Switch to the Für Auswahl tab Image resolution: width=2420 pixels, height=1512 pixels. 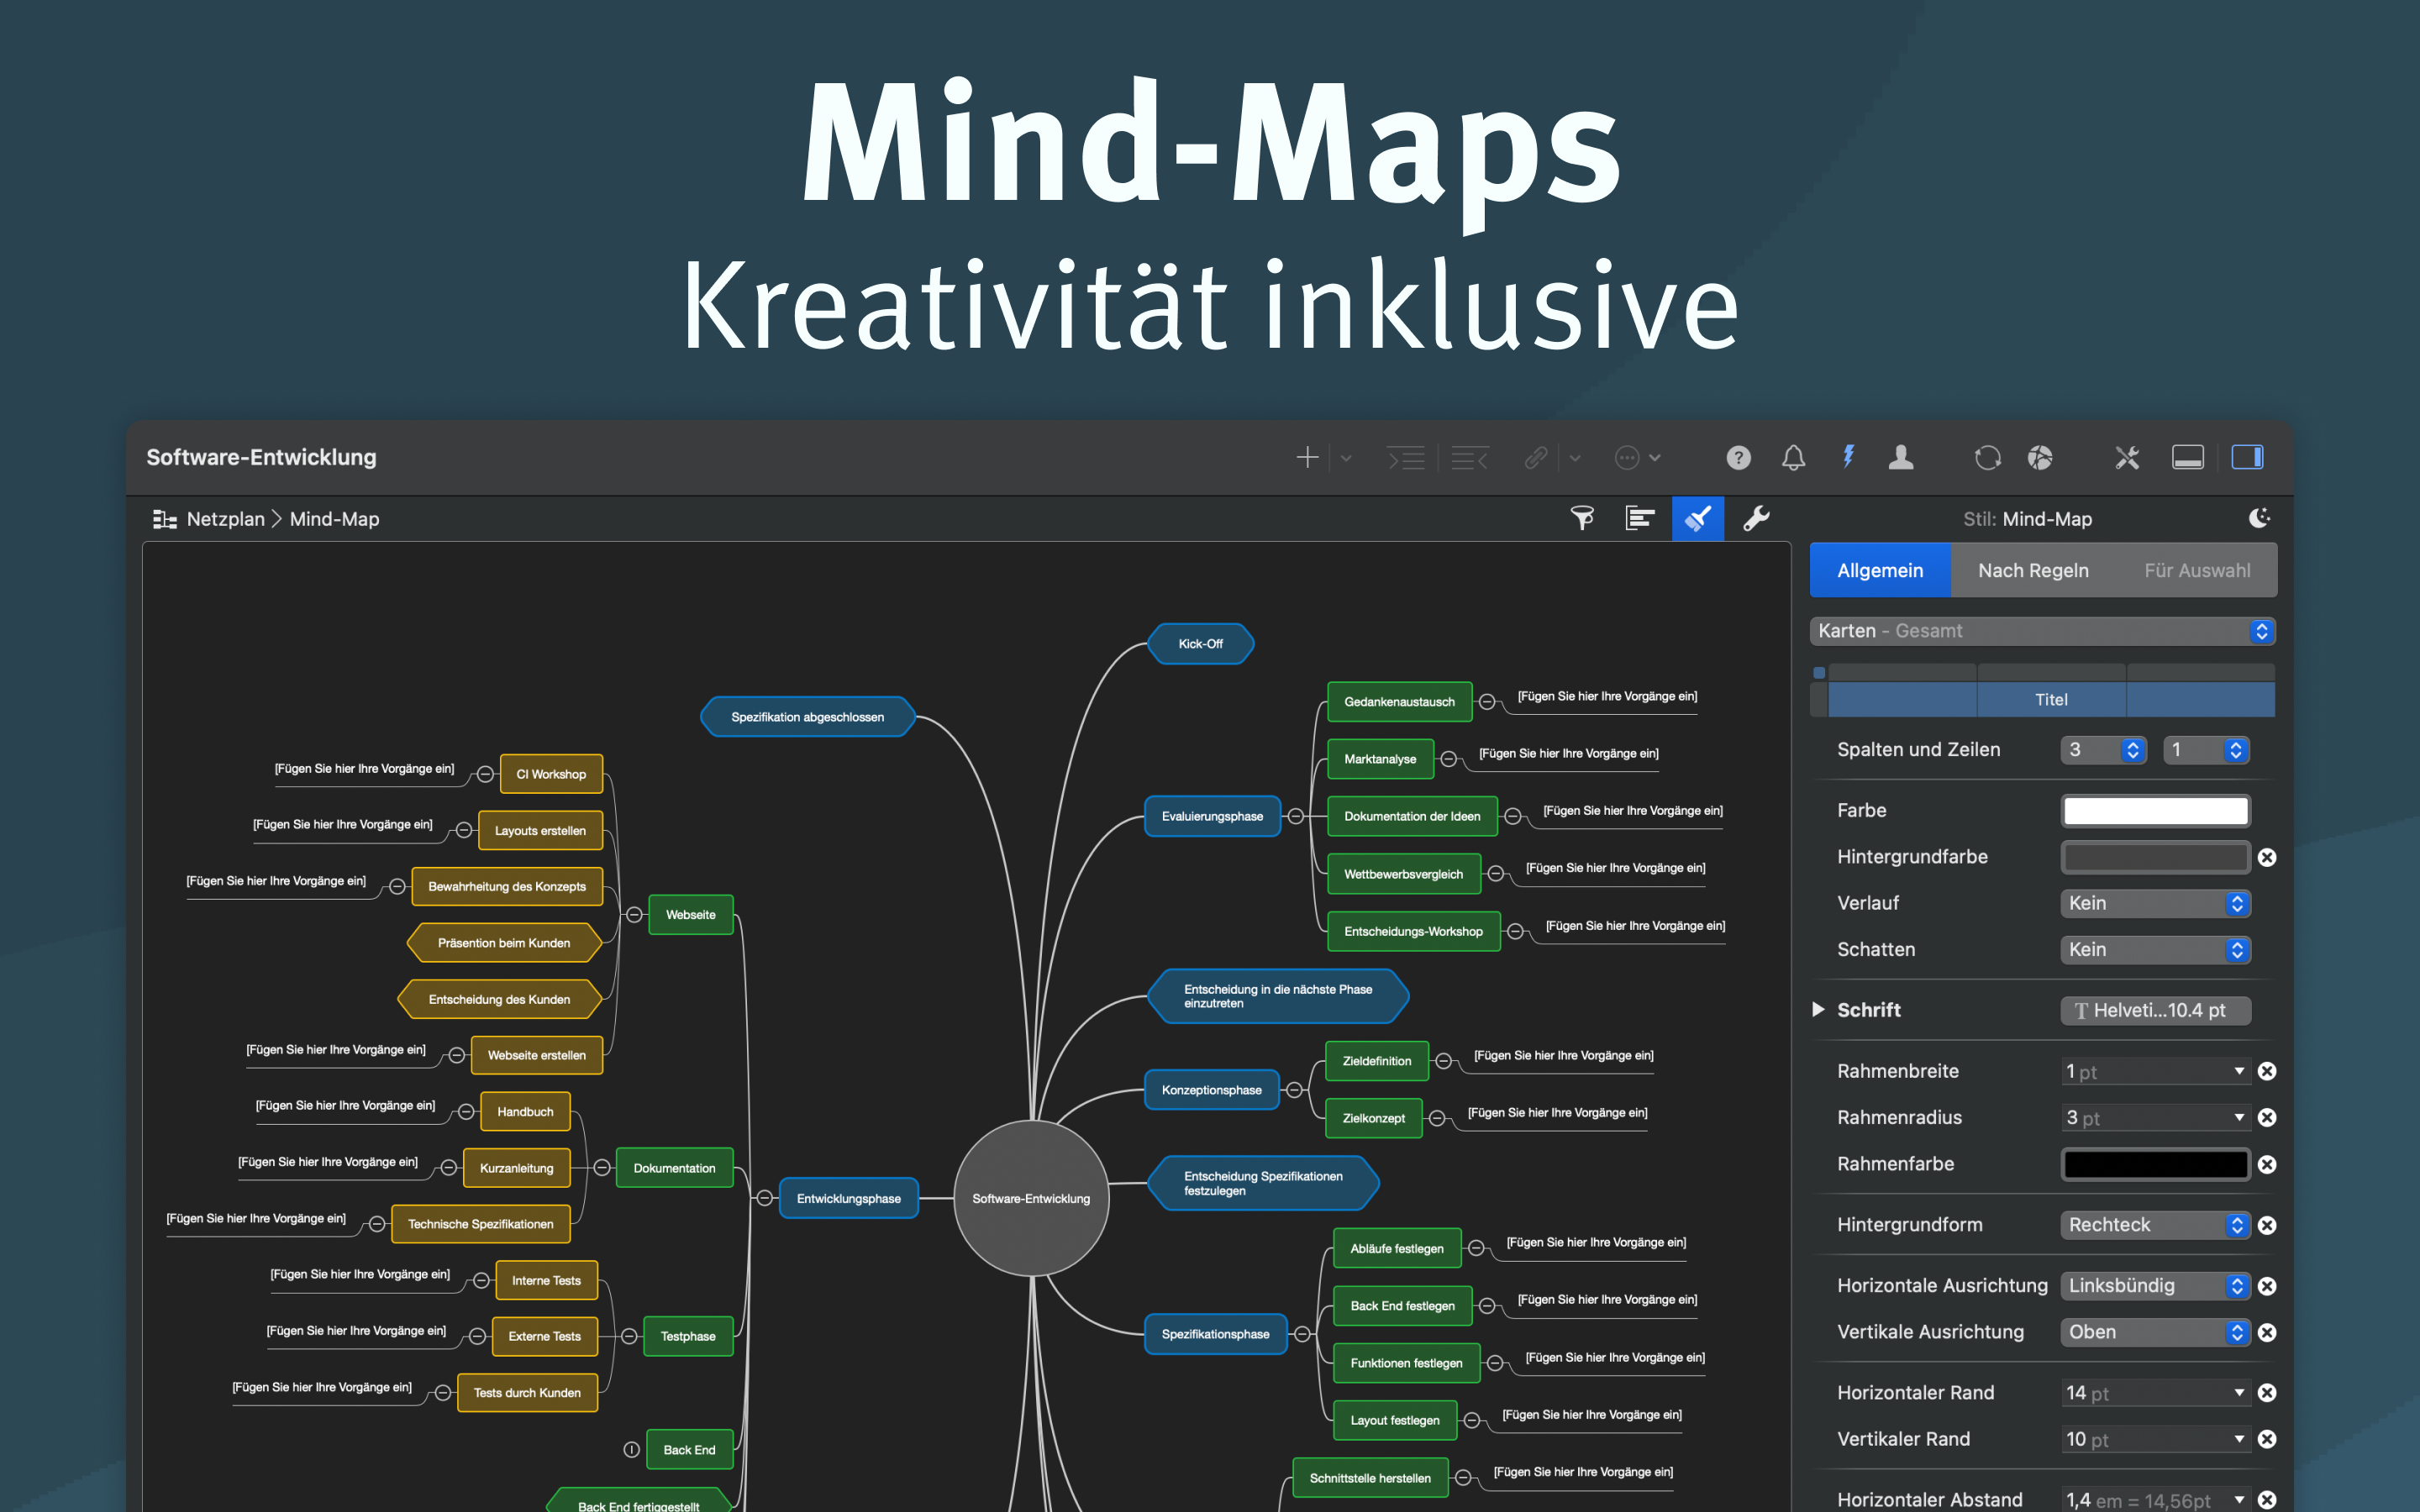click(2196, 570)
